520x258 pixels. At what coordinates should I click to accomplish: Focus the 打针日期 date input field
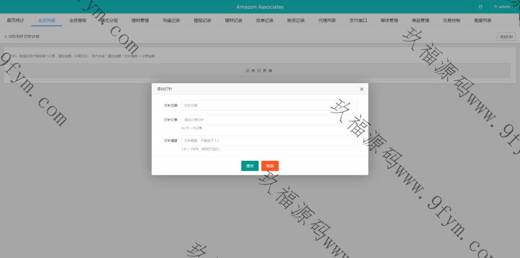click(269, 105)
